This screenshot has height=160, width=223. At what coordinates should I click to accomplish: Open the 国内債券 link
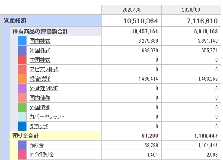pyautogui.click(x=40, y=98)
